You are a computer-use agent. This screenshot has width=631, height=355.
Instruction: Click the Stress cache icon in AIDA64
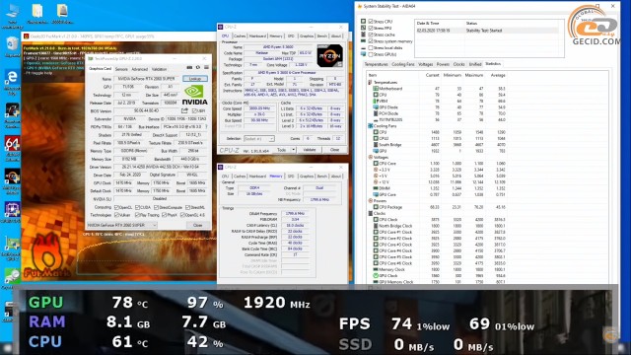coord(364,35)
